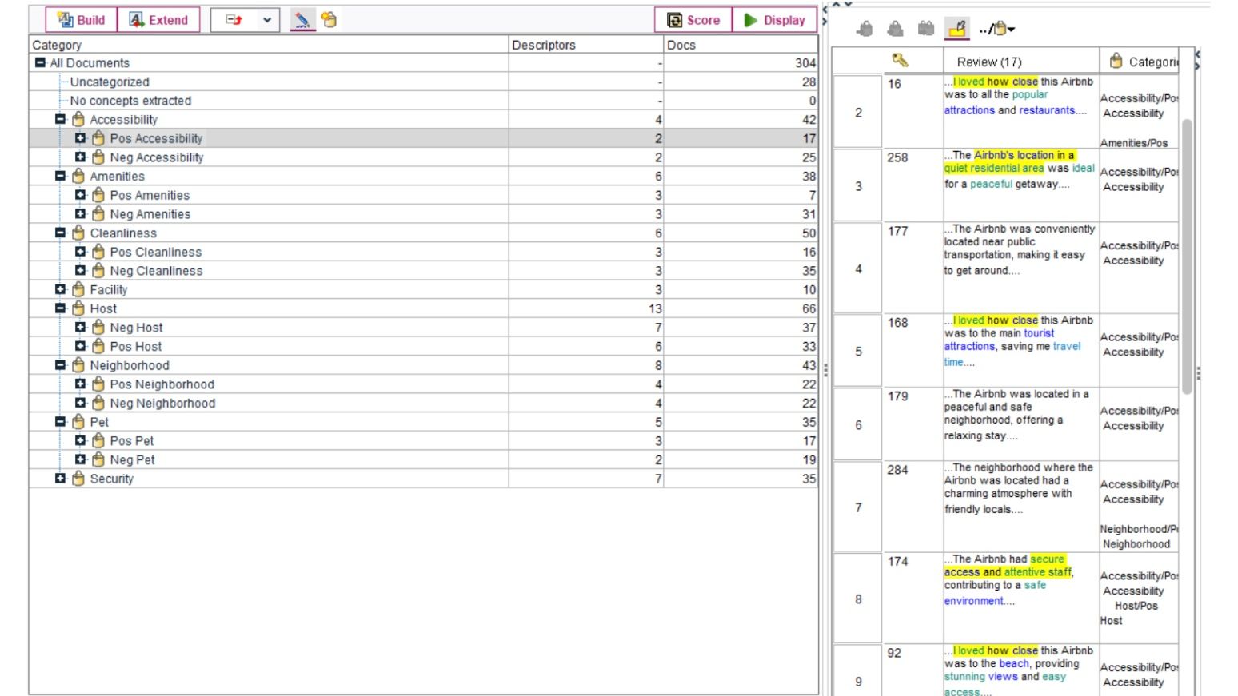Click the bag icon beside Pos Host
The height and width of the screenshot is (696, 1238).
coord(98,346)
